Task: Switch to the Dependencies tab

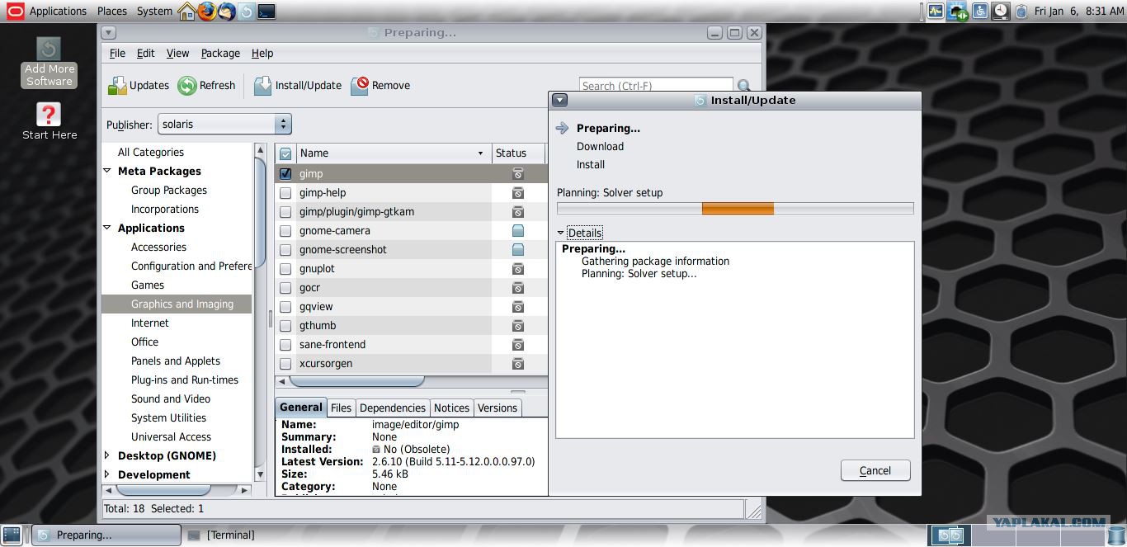Action: coord(393,408)
